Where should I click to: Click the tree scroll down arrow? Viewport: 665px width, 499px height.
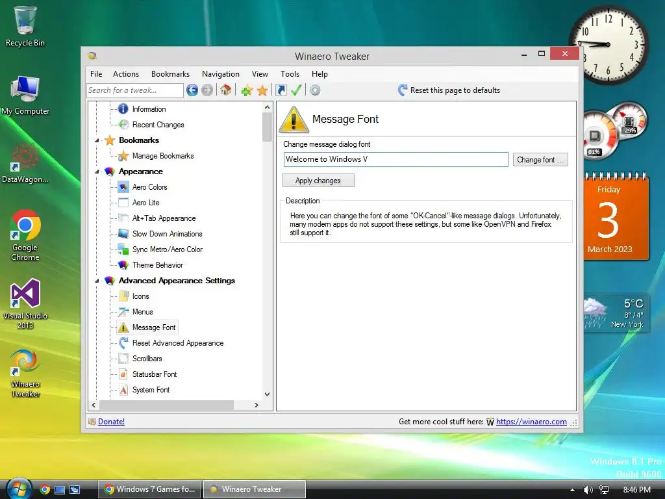tap(267, 394)
